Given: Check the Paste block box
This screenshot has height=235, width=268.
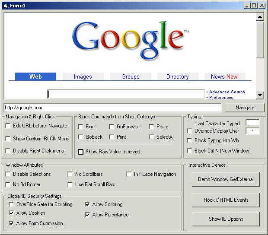Looking at the screenshot, I should pos(151,127).
